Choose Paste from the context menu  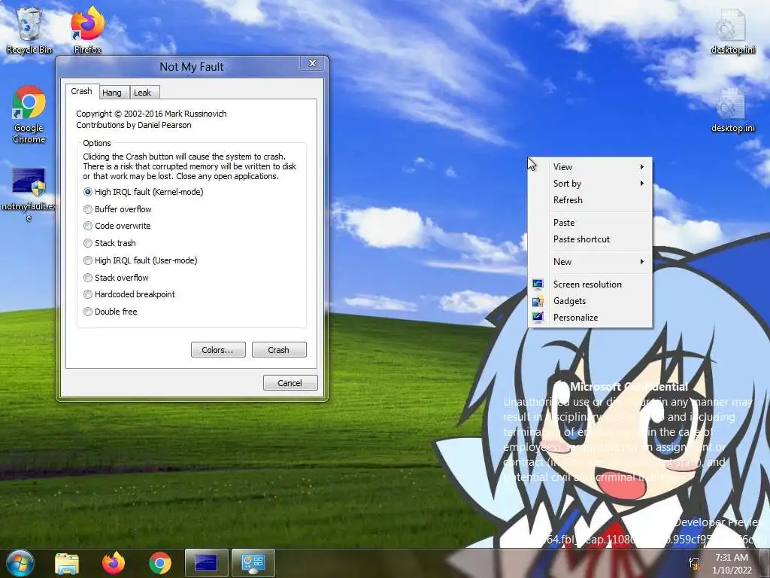coord(590,223)
